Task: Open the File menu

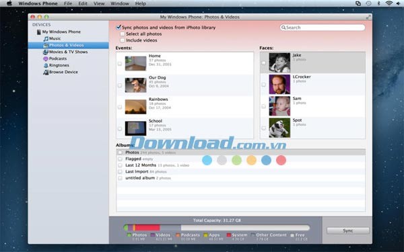Action: click(x=68, y=3)
